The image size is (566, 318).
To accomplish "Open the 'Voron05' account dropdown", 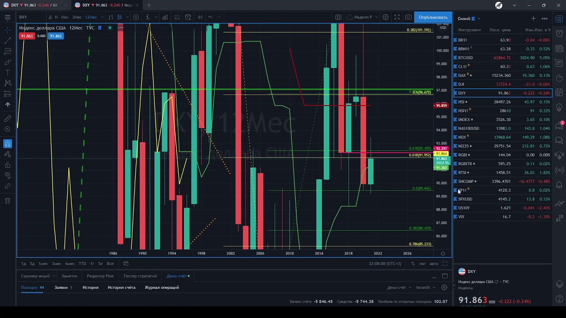I will pyautogui.click(x=425, y=288).
